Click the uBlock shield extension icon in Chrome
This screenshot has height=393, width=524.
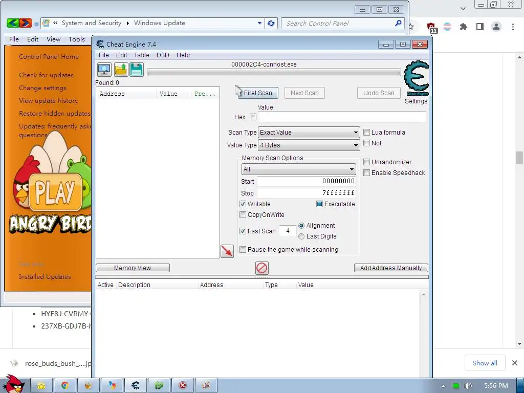click(432, 27)
